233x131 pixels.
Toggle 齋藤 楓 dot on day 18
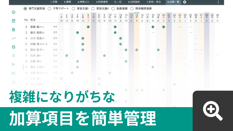coord(153,27)
